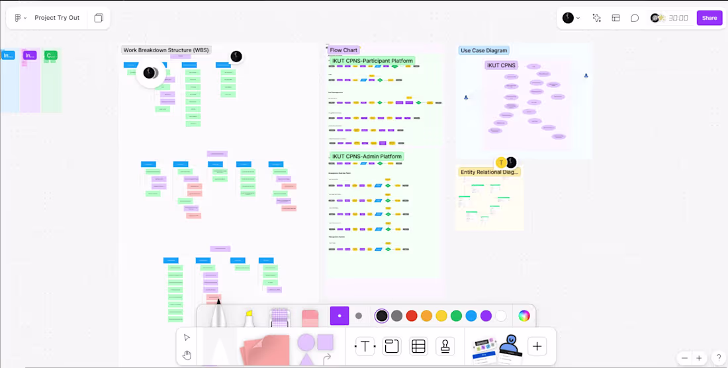
Task: Choose the black color swatch
Action: [382, 316]
